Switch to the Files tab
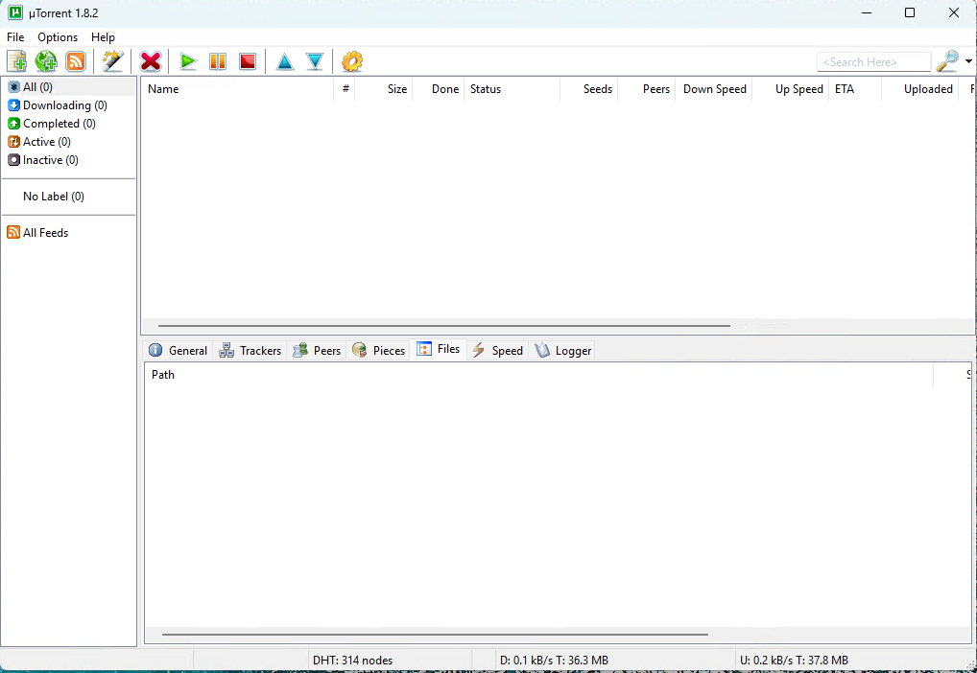 438,349
